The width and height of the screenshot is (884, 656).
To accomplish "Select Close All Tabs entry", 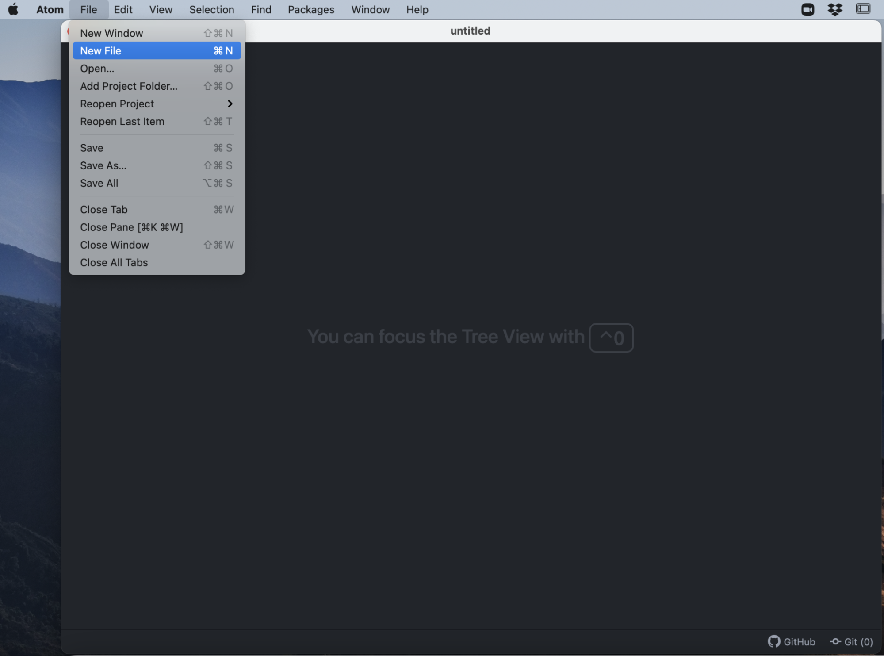I will (x=157, y=263).
